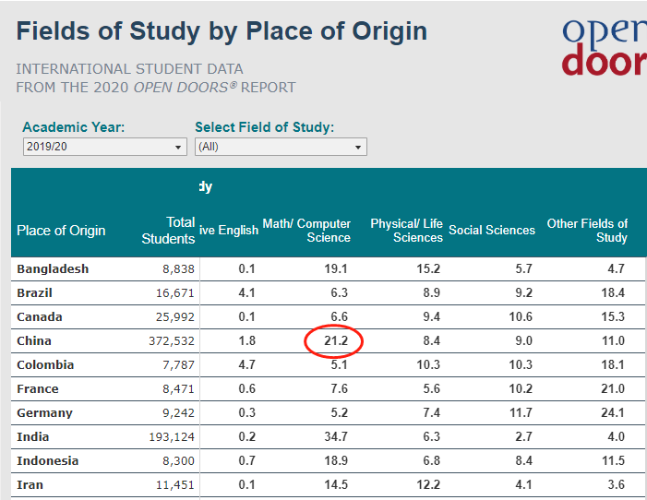Click China's circled 21.2 value
The height and width of the screenshot is (500, 647).
[333, 340]
